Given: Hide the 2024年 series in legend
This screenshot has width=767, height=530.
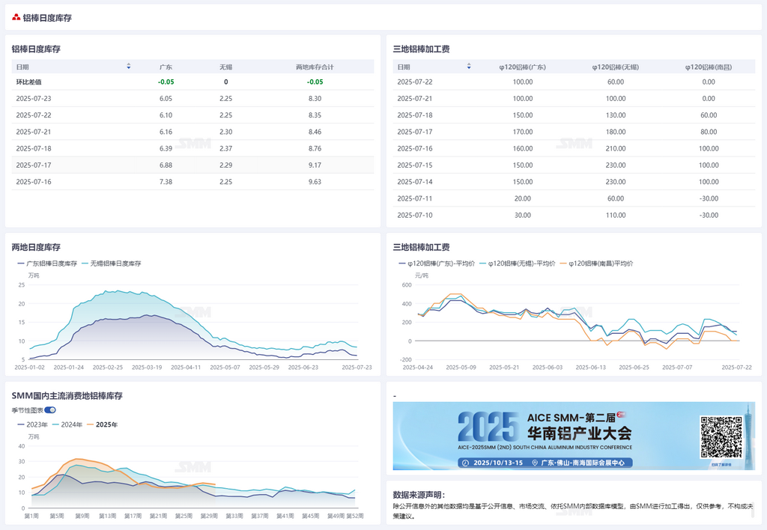Looking at the screenshot, I should click(67, 424).
